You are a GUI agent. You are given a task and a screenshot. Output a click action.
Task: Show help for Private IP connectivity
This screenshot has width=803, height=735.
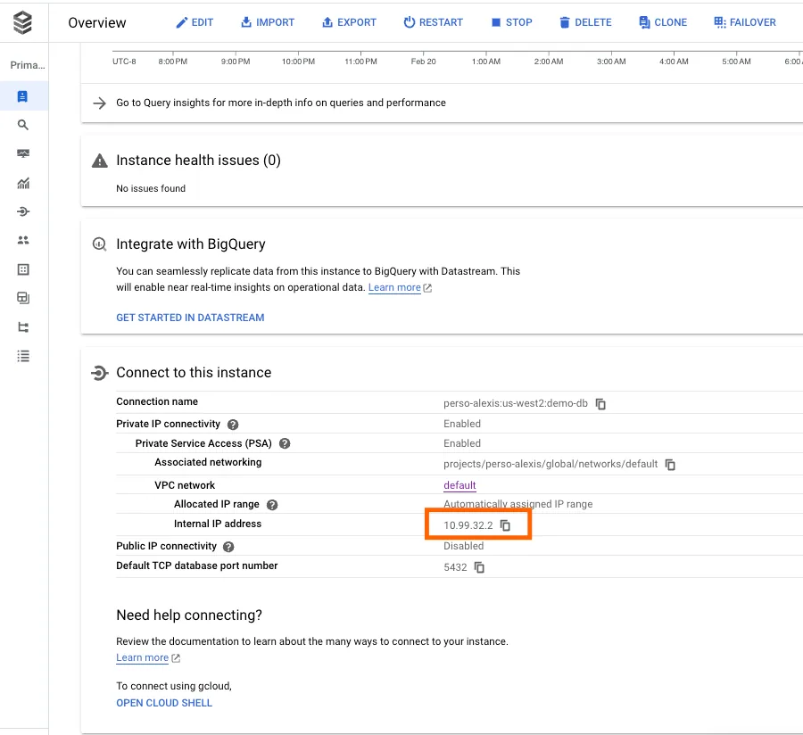coord(233,425)
